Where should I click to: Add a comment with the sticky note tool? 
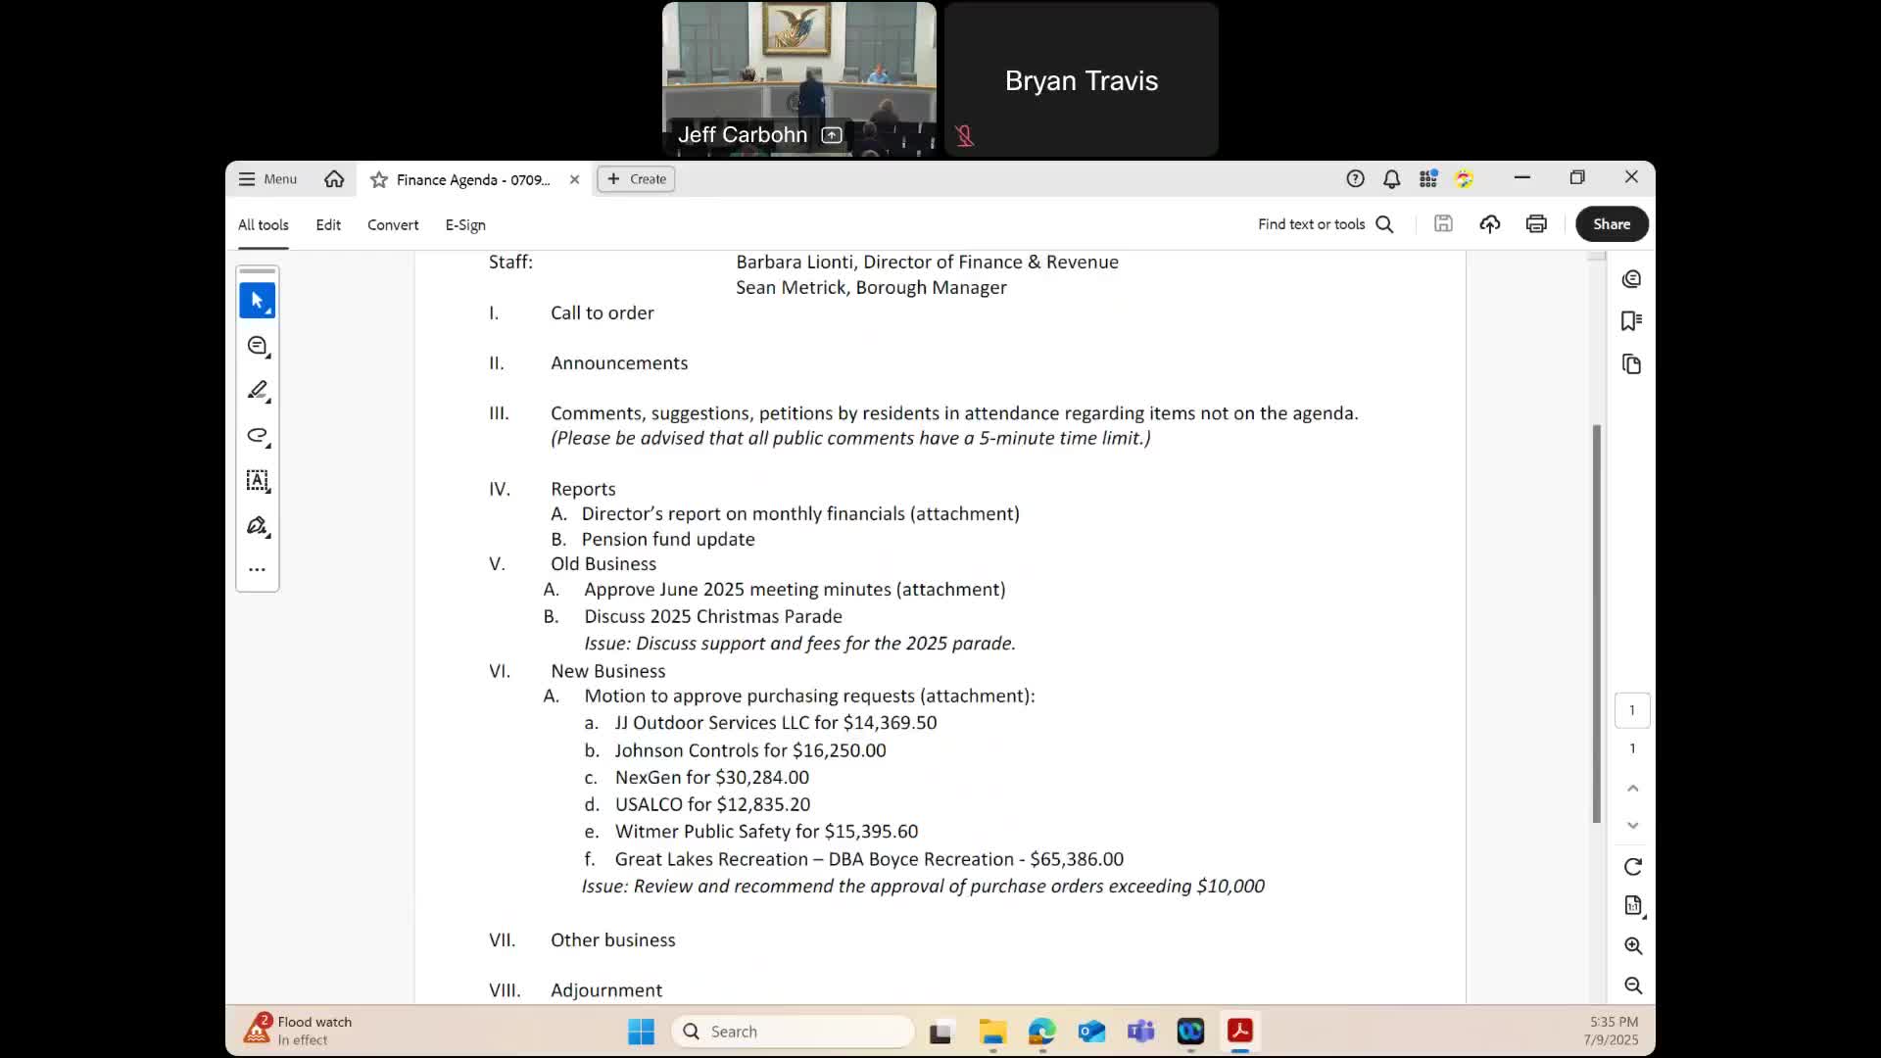[258, 346]
